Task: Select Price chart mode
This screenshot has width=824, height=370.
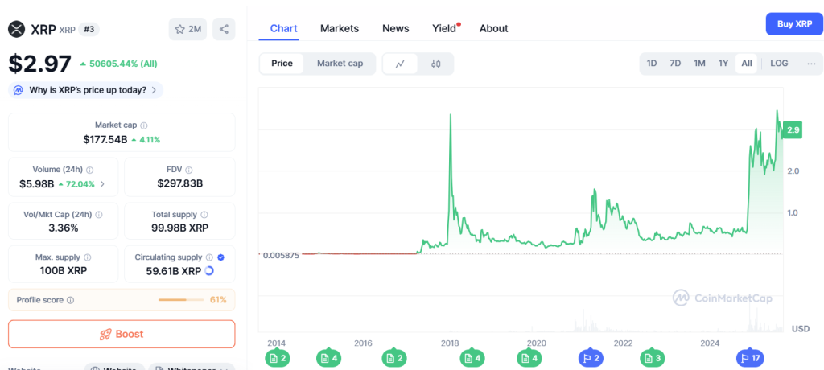Action: point(282,64)
